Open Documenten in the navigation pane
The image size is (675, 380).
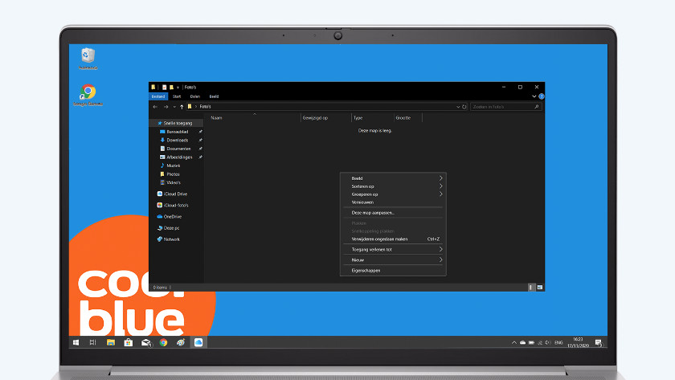(178, 149)
